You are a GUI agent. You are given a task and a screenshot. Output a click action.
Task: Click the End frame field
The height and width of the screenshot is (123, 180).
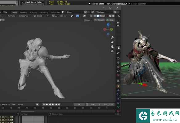click(108, 105)
